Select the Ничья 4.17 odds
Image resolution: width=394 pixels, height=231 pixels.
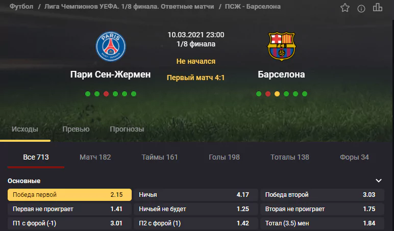[196, 195]
